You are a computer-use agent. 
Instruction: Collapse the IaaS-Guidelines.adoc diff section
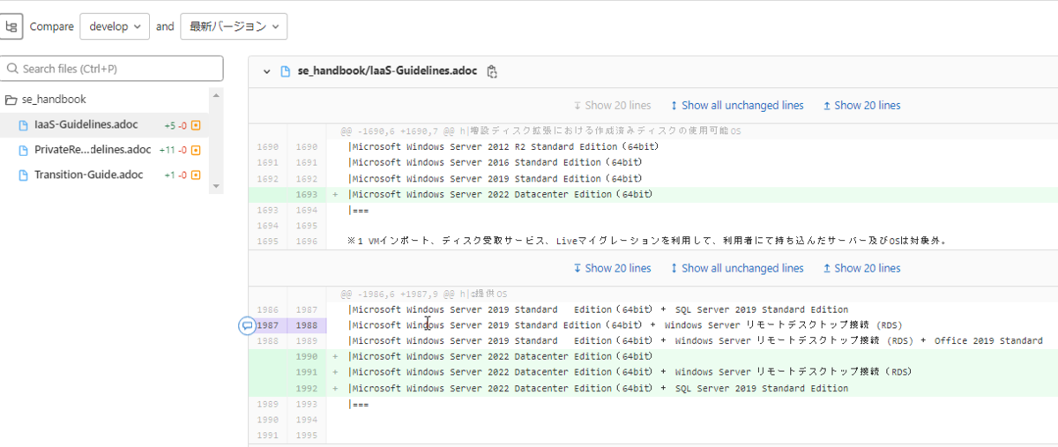267,71
